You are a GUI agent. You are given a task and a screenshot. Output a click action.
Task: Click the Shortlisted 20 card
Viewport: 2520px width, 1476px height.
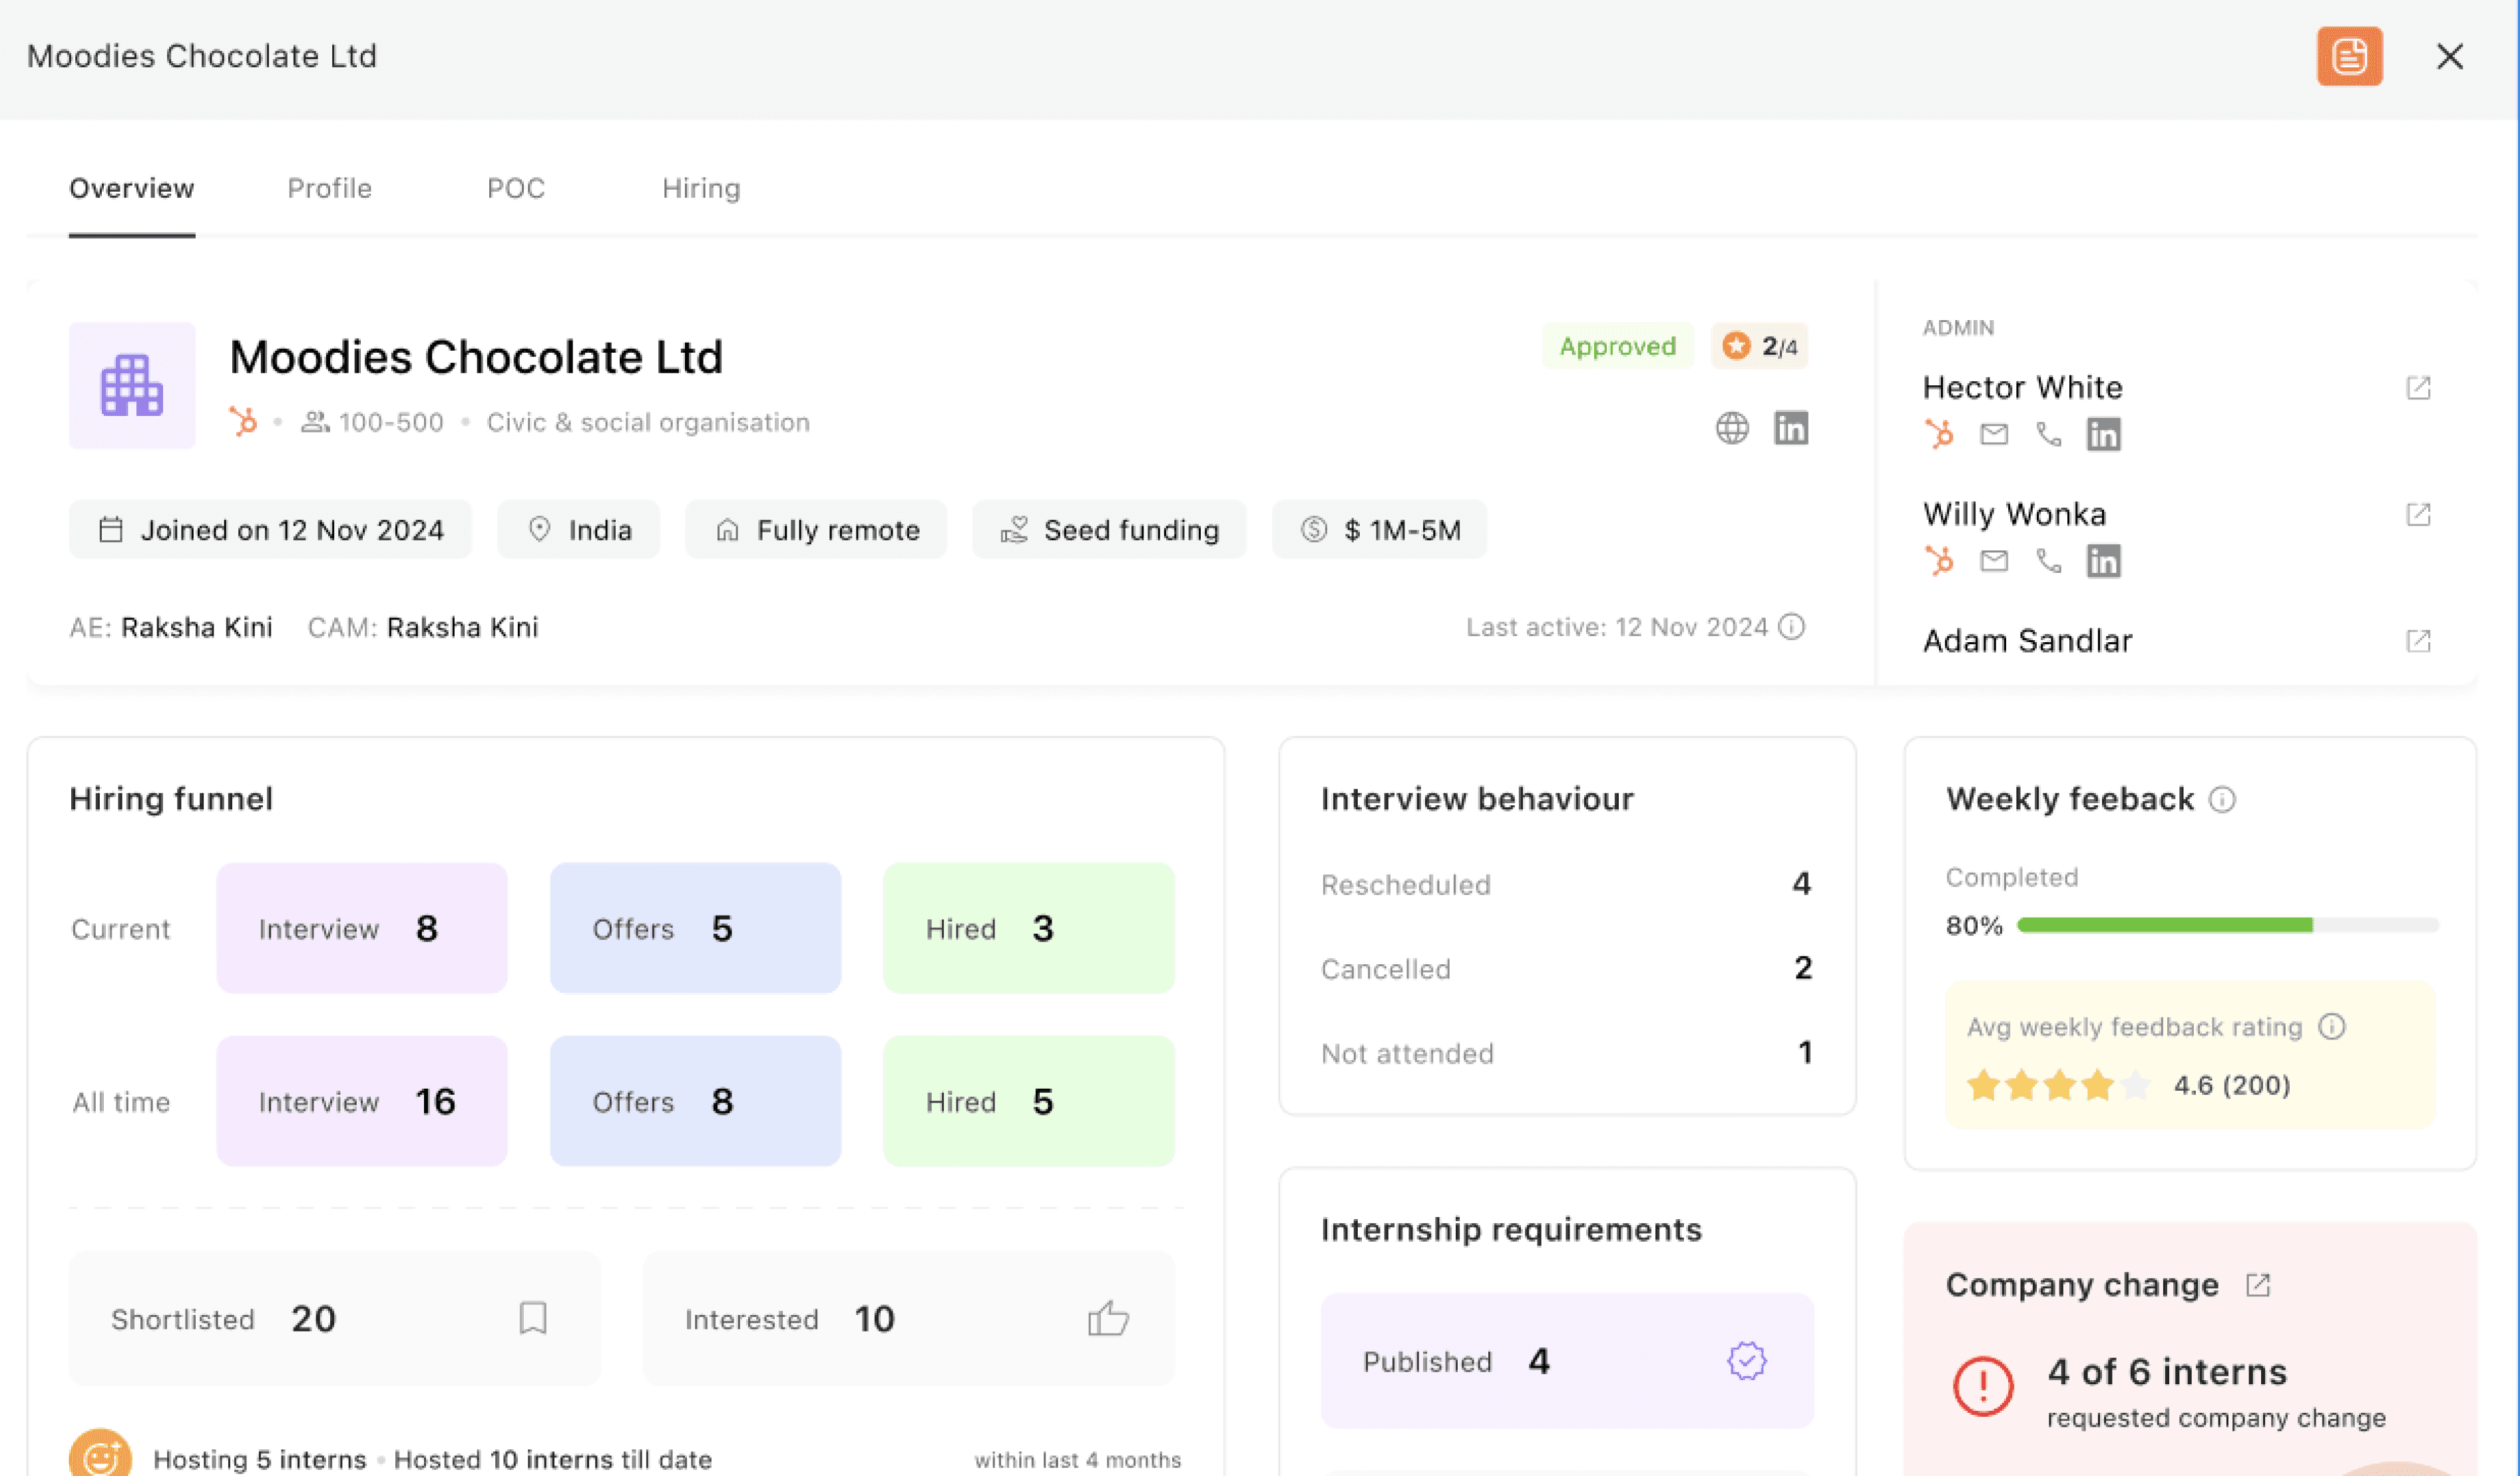(x=334, y=1319)
